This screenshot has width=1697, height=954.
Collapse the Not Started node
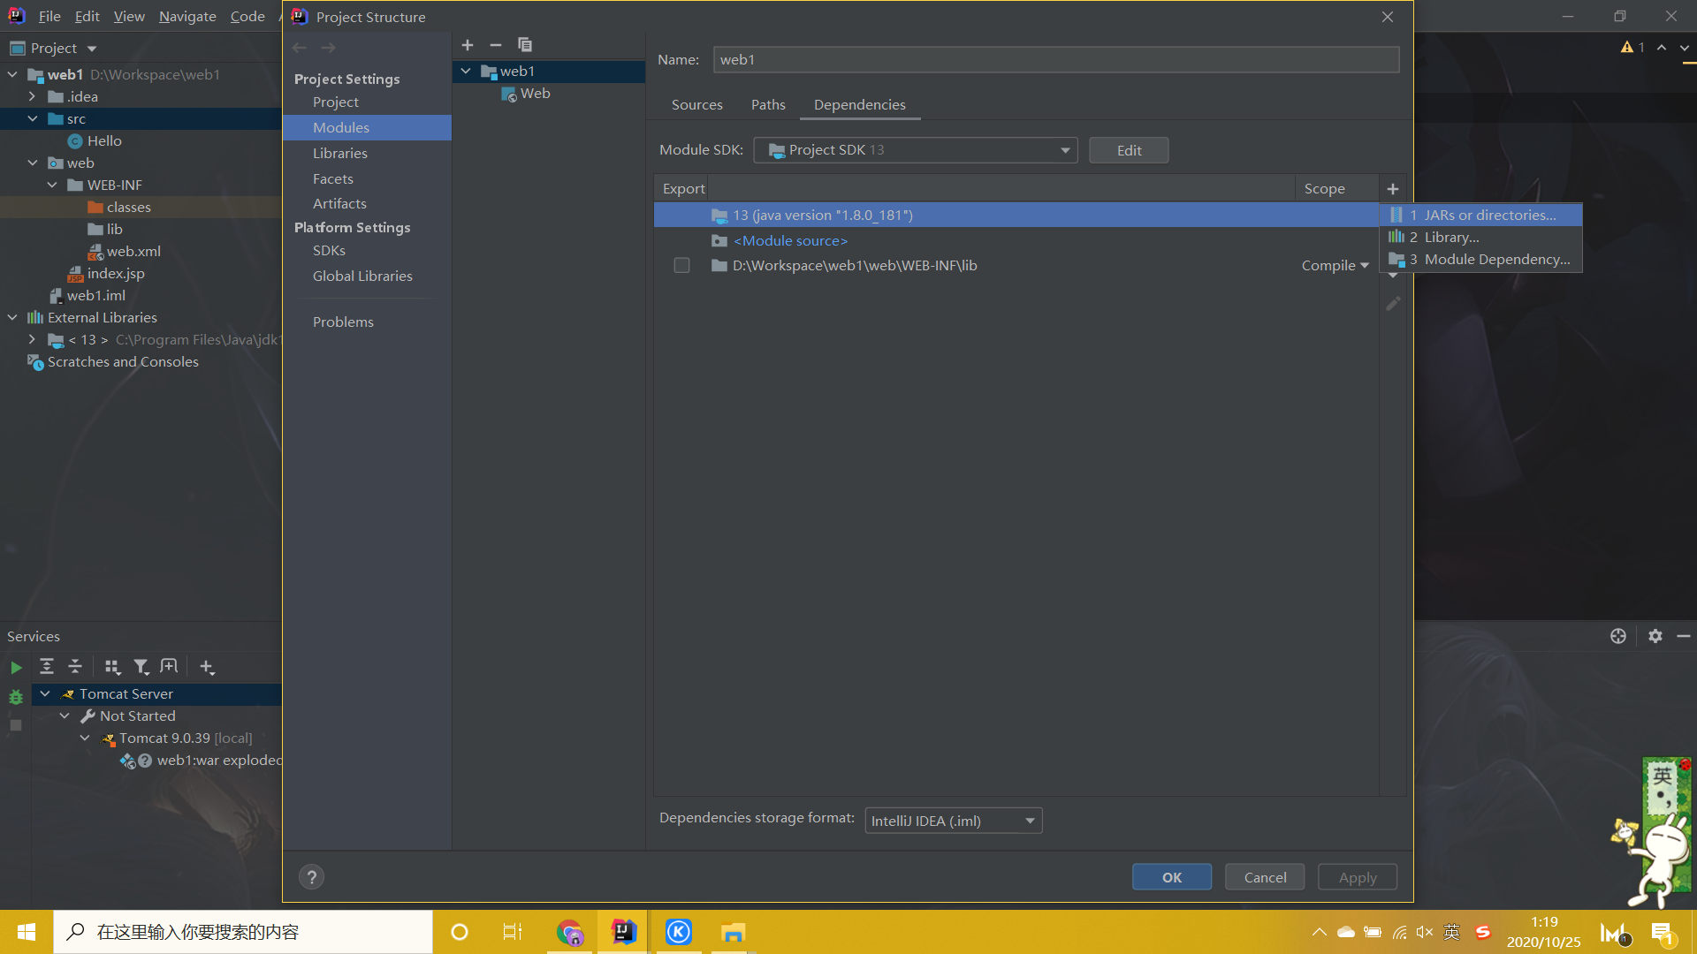65,716
